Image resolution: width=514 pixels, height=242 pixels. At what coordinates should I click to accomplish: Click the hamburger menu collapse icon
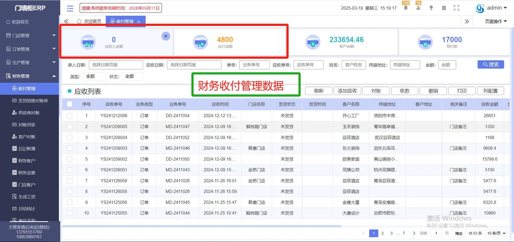coord(70,8)
